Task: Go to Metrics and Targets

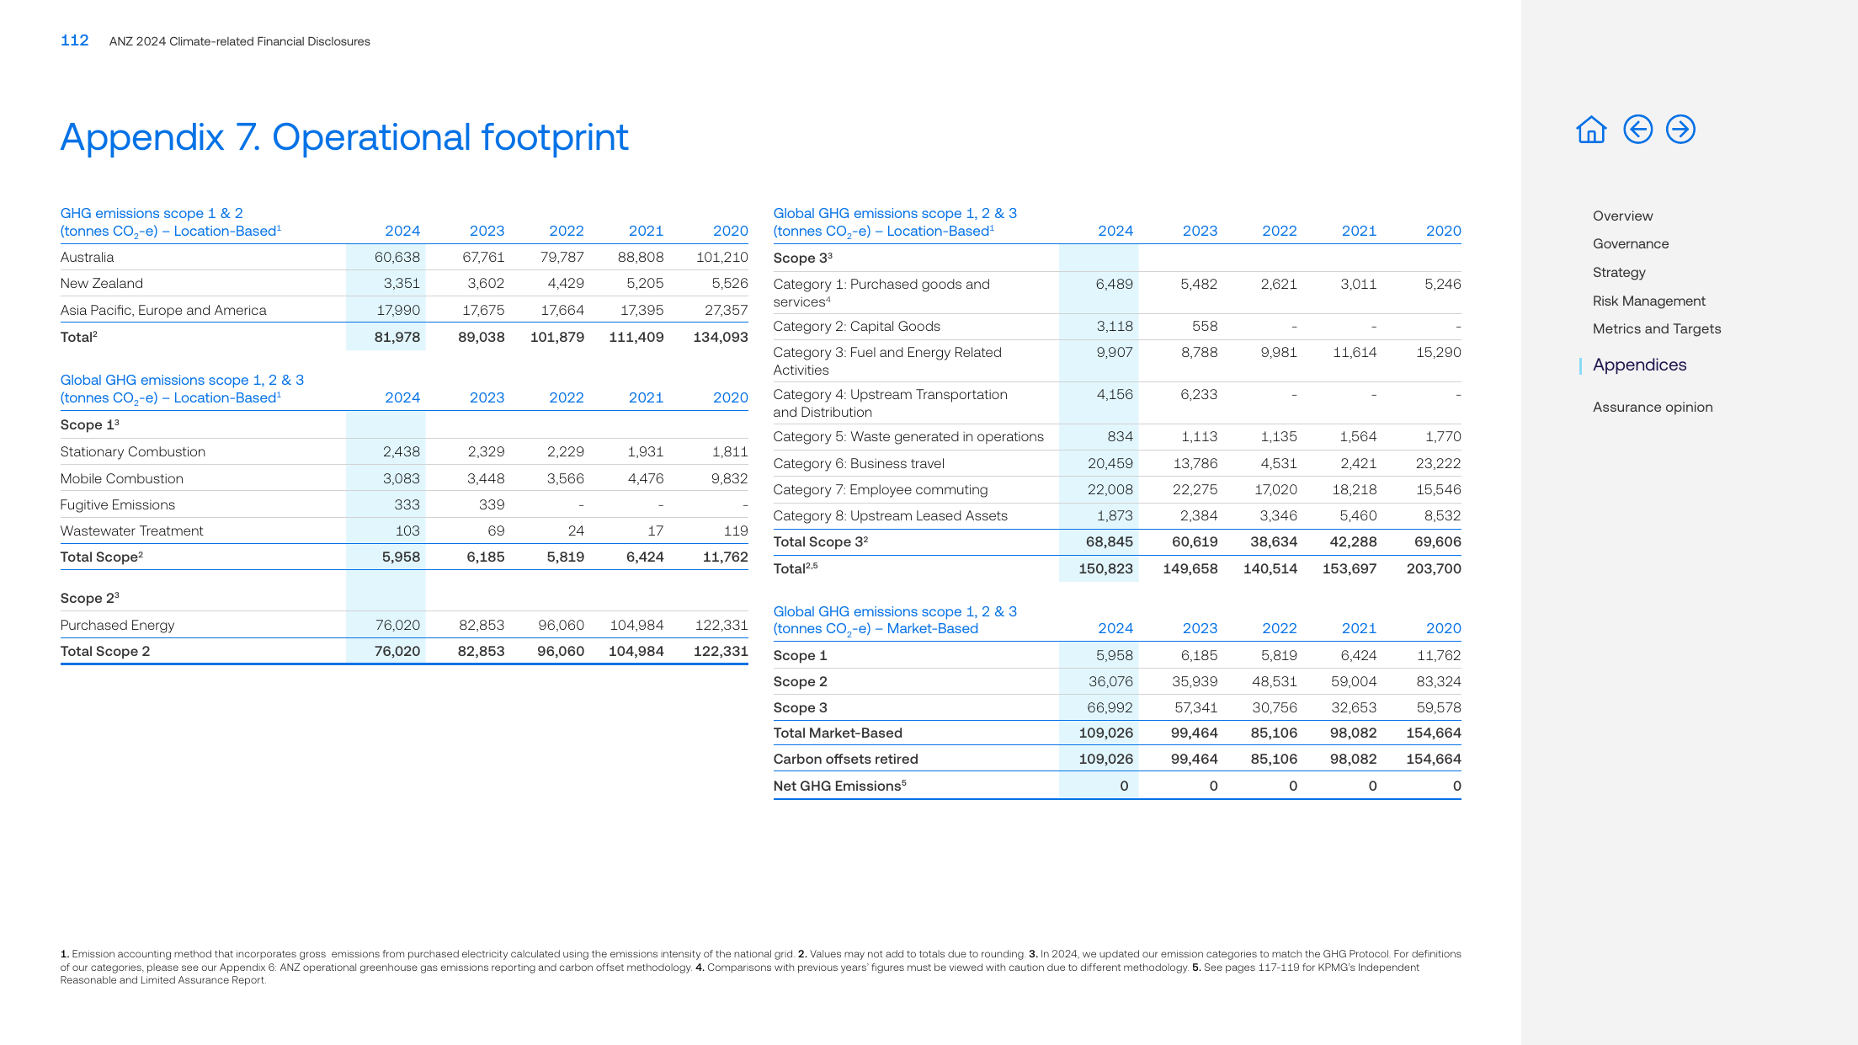Action: (x=1656, y=328)
